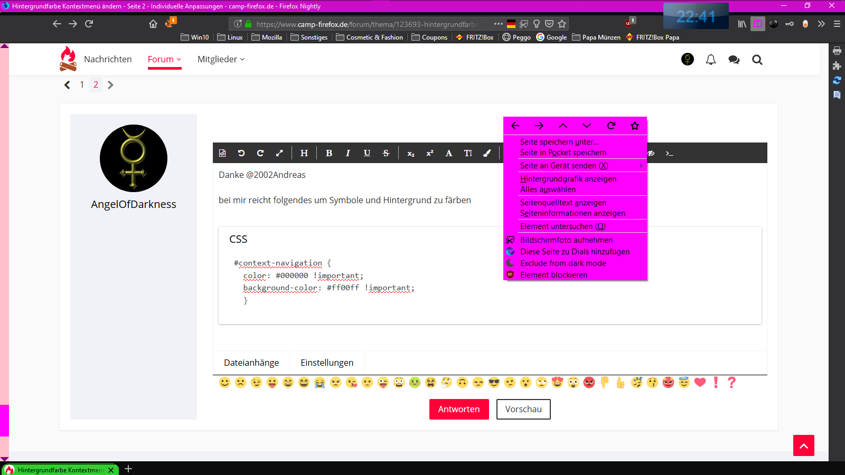Toggle fullscreen editor with expand arrows icon
This screenshot has height=475, width=845.
pyautogui.click(x=279, y=153)
